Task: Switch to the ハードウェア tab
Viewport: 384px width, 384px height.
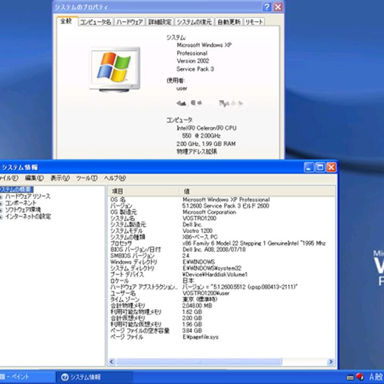Action: coord(130,22)
